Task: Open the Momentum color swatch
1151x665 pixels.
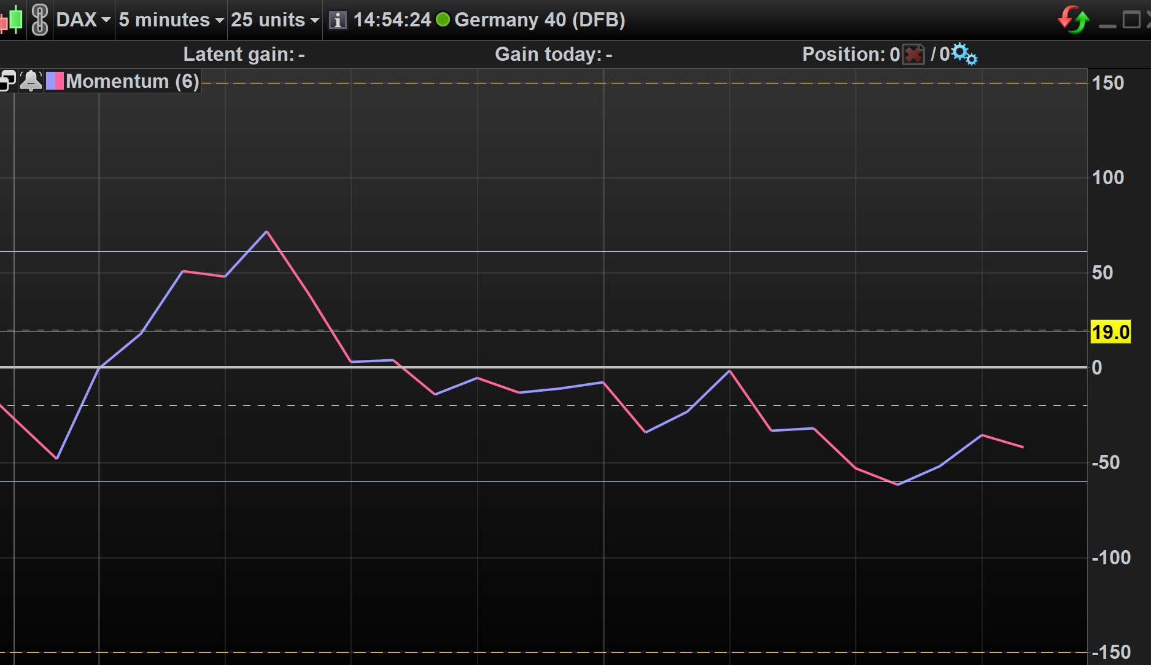Action: click(55, 81)
